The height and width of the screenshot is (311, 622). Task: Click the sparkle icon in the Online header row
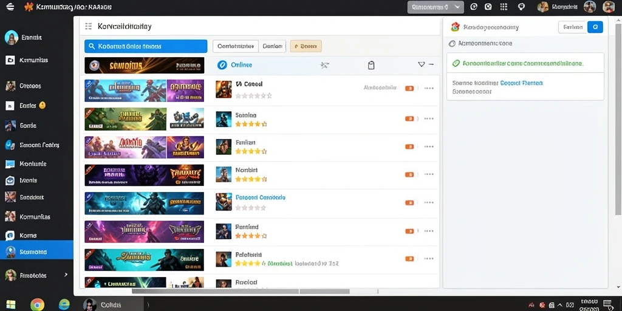tap(324, 66)
